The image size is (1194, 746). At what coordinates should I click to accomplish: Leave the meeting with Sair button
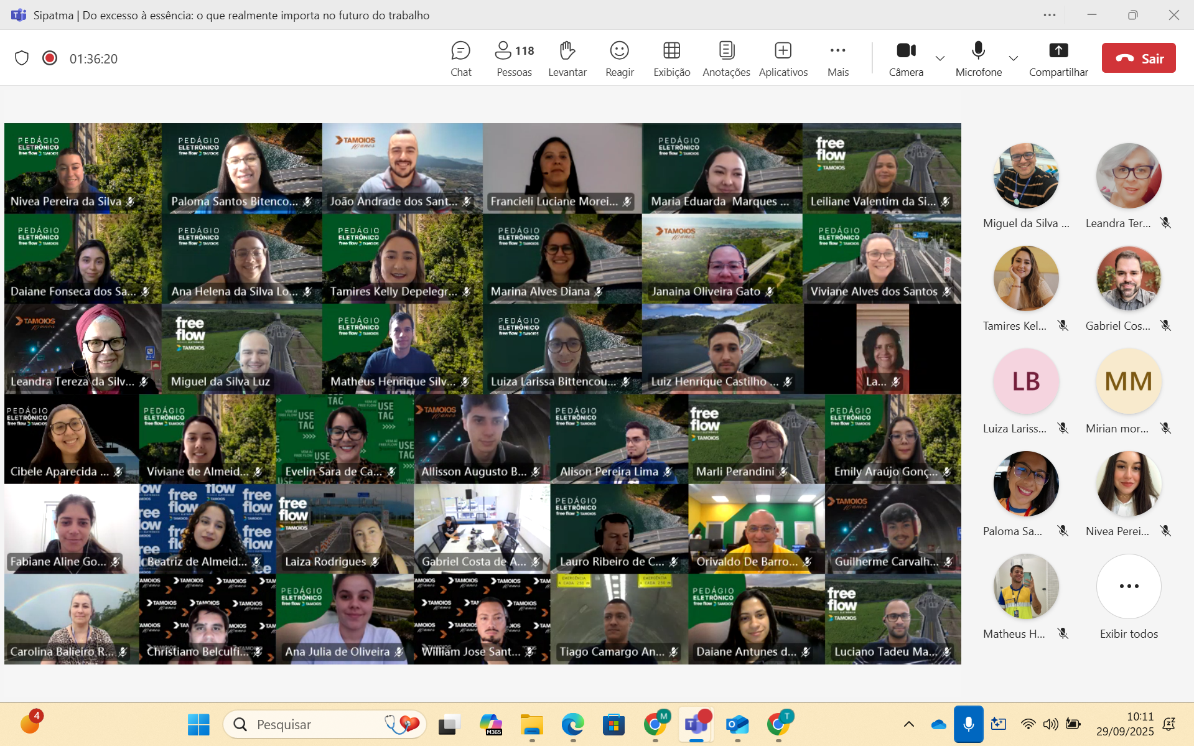(x=1138, y=58)
